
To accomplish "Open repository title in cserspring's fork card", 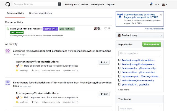I will (37, 62).
